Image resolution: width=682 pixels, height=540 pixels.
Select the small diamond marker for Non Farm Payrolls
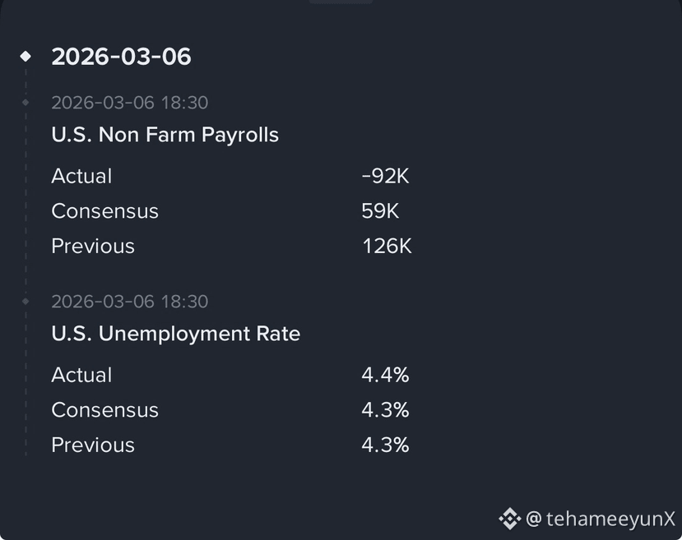pyautogui.click(x=26, y=103)
